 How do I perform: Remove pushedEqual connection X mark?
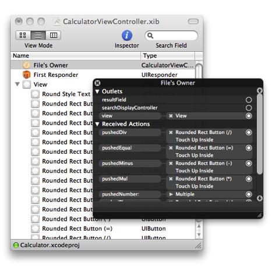point(171,148)
